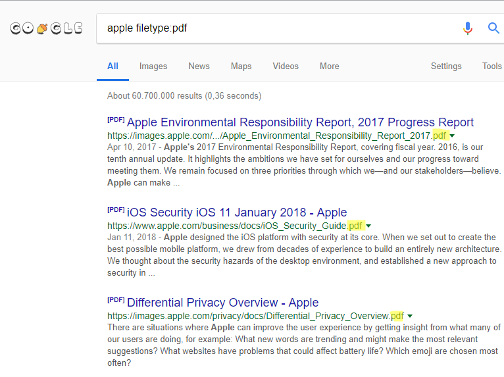Click the blue magnifying glass search icon

coord(493,28)
